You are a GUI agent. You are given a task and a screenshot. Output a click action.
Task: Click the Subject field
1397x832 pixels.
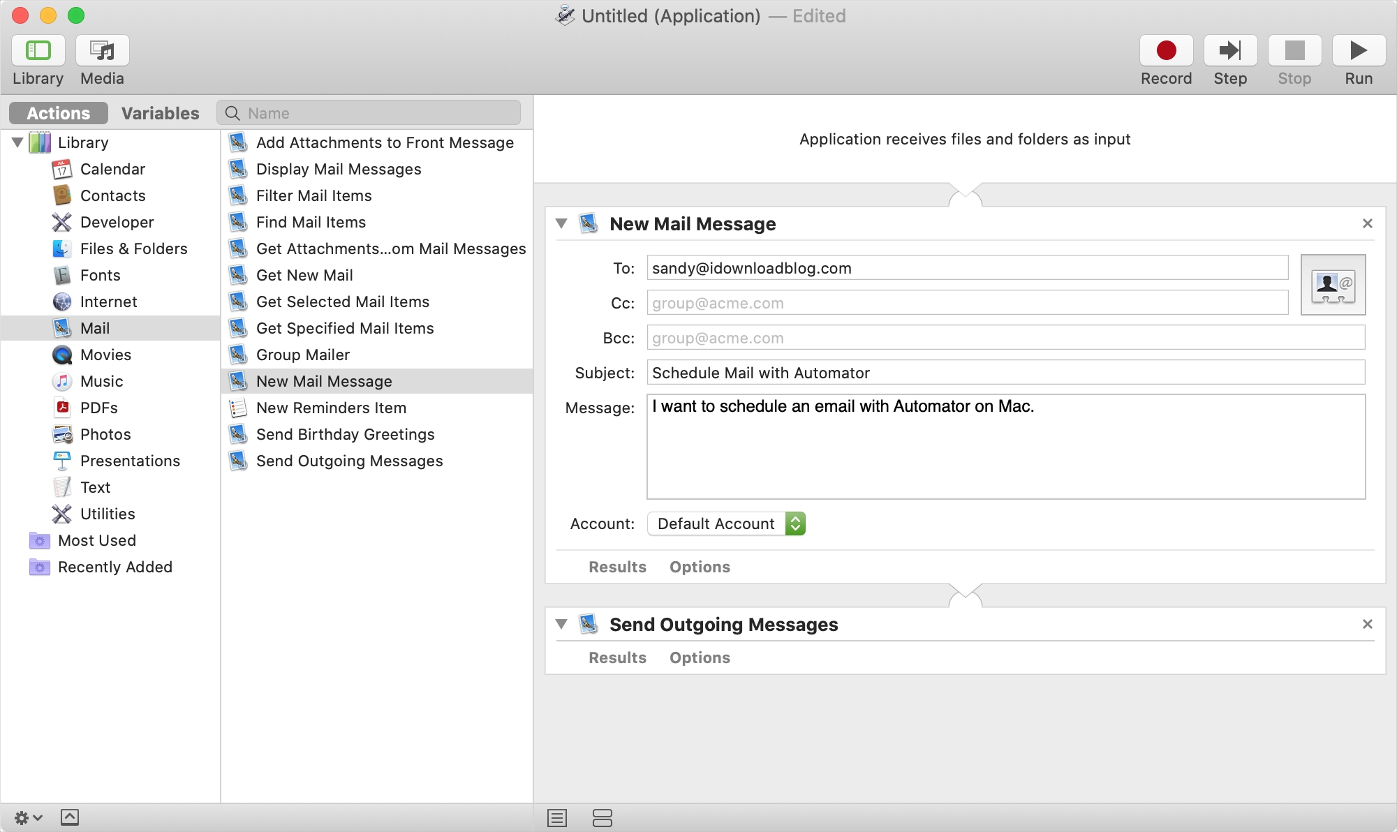point(1005,373)
